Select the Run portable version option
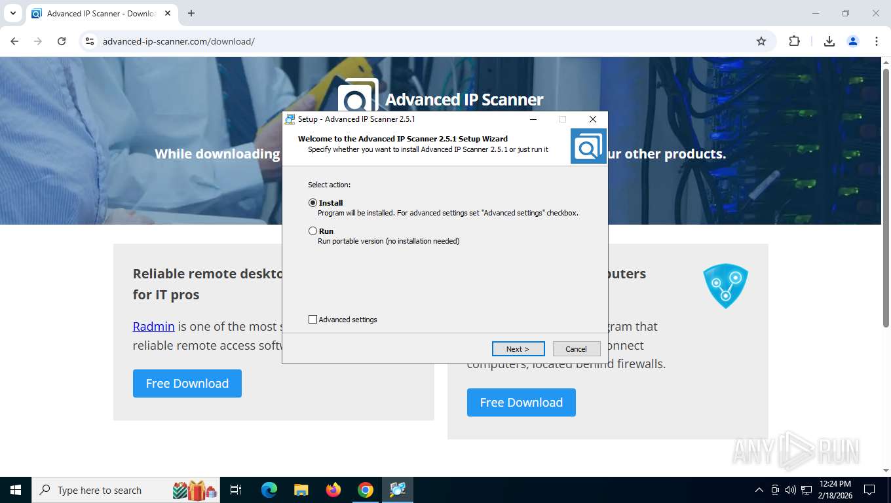Image resolution: width=891 pixels, height=503 pixels. coord(313,231)
